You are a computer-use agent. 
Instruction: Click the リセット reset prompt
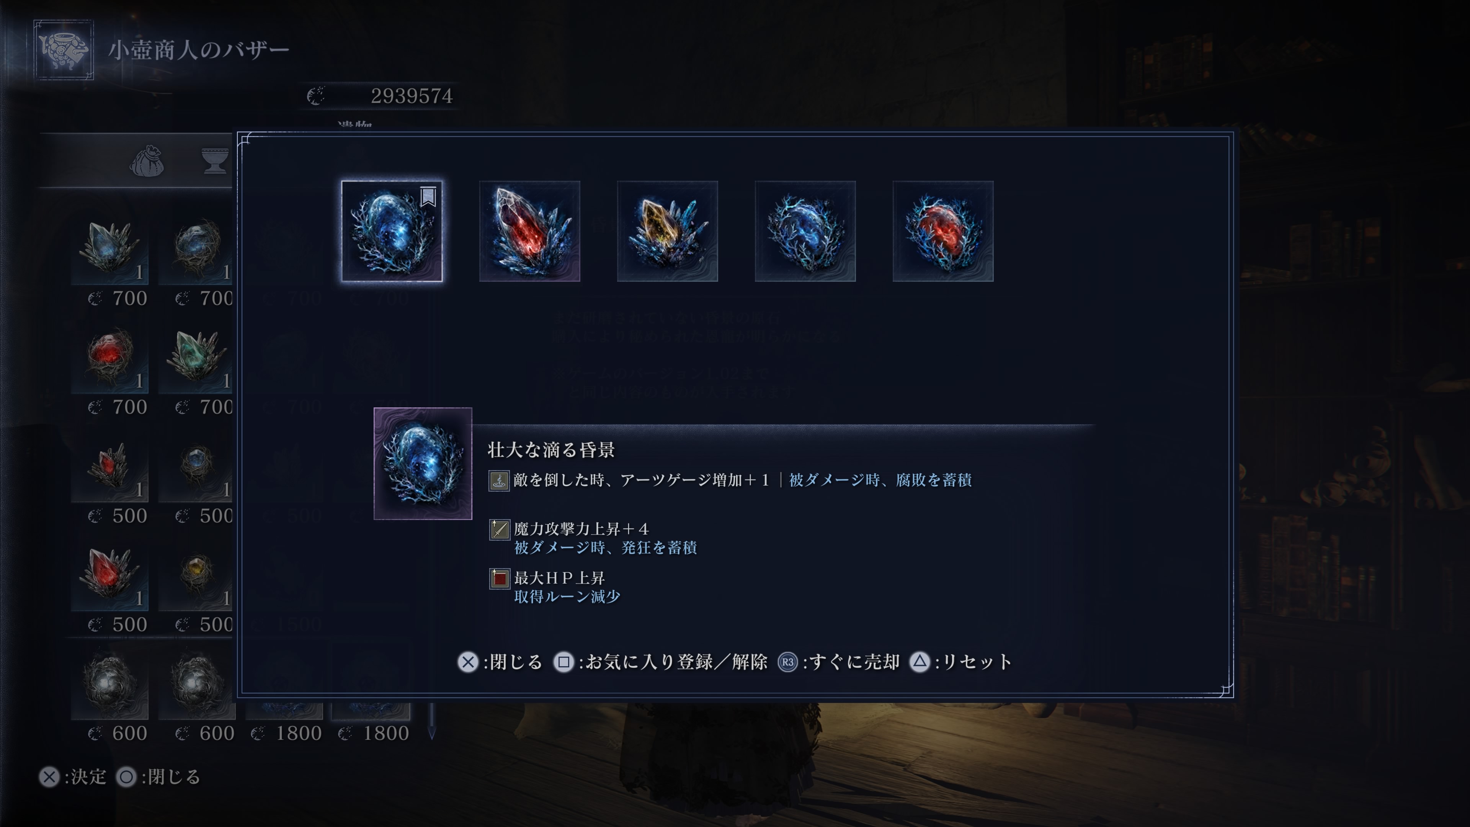(961, 662)
